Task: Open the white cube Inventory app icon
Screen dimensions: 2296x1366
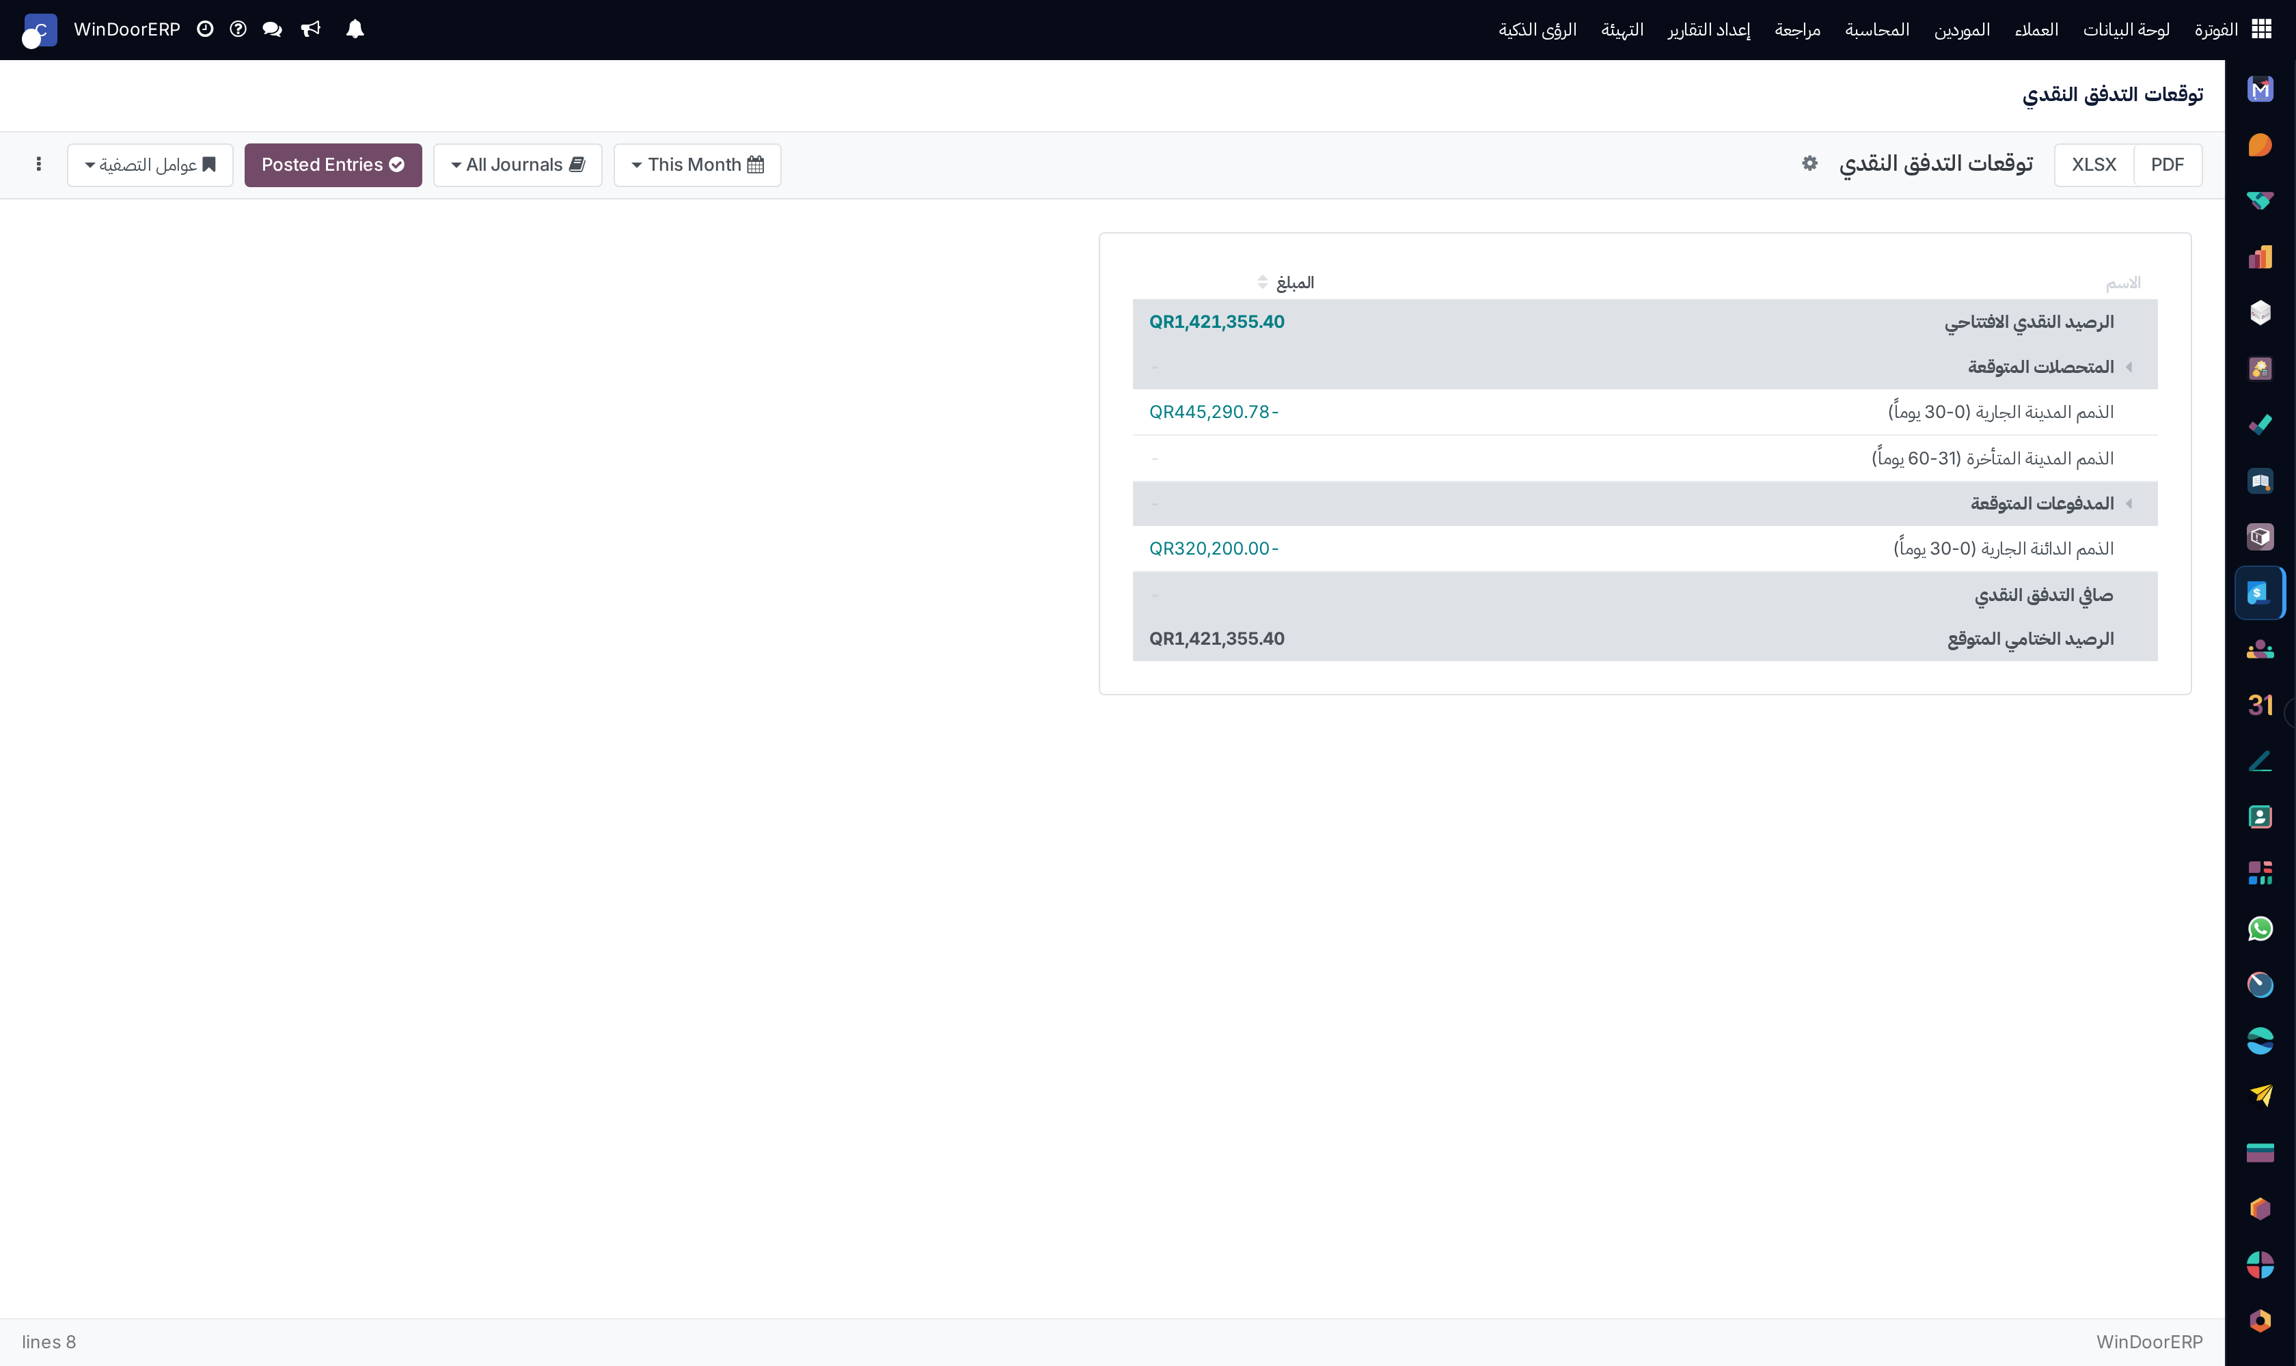Action: pyautogui.click(x=2260, y=313)
